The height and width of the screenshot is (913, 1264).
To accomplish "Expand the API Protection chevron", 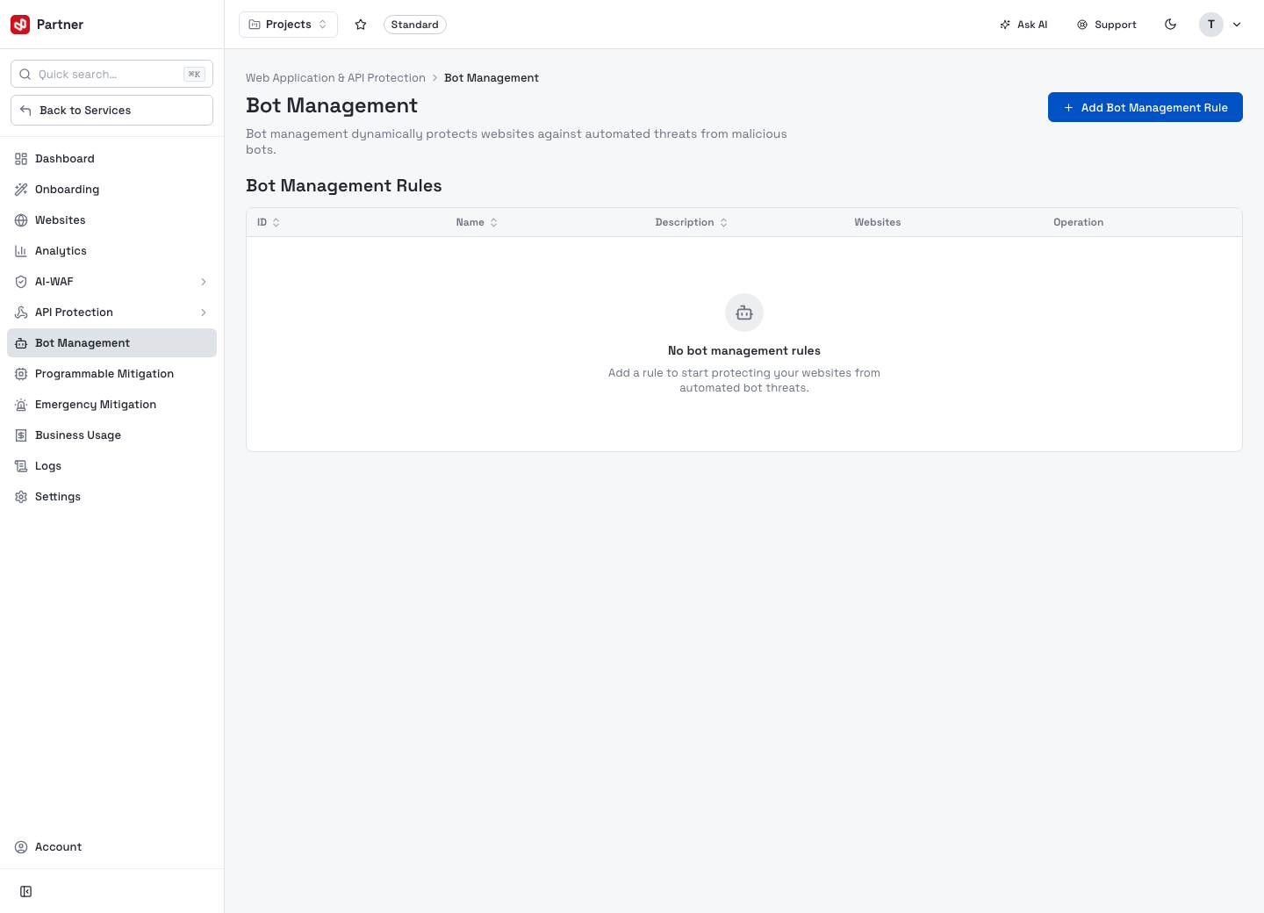I will click(204, 313).
